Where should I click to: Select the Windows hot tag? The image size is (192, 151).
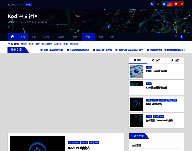click(x=74, y=44)
